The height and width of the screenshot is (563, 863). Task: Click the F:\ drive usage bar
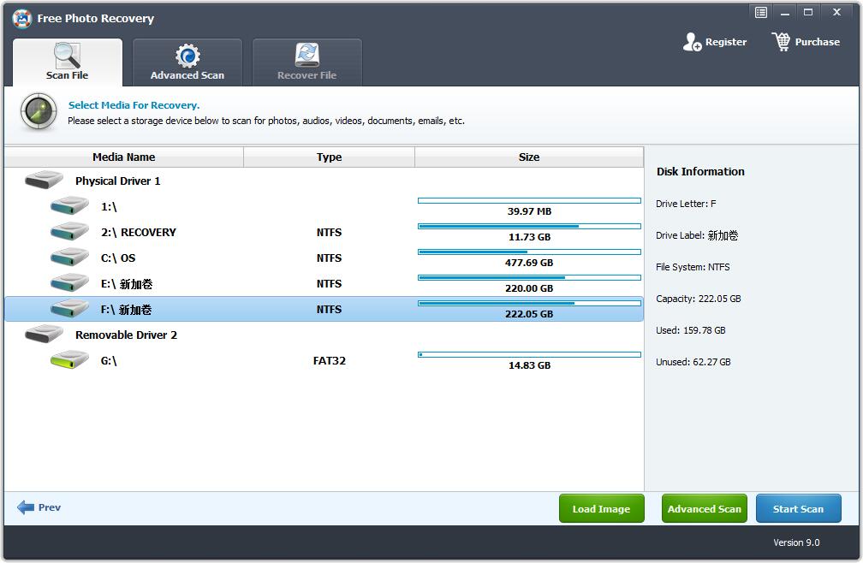[x=529, y=303]
